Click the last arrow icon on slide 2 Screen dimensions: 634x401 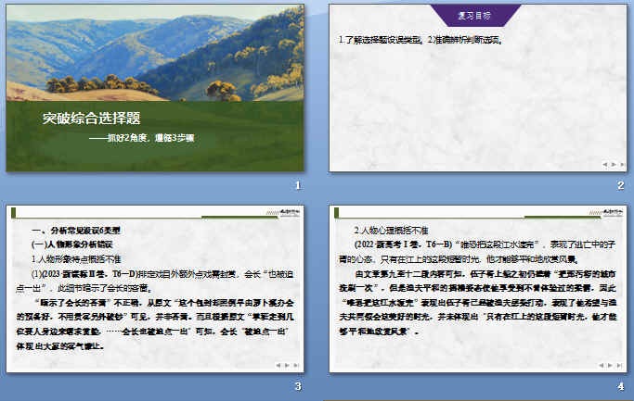[x=621, y=164]
